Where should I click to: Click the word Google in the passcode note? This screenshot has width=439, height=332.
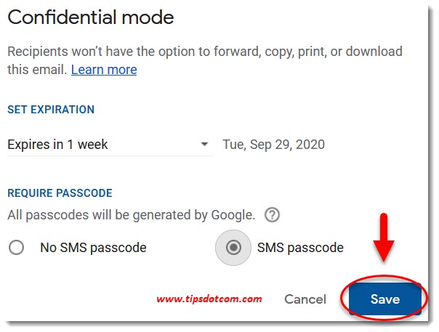[233, 215]
